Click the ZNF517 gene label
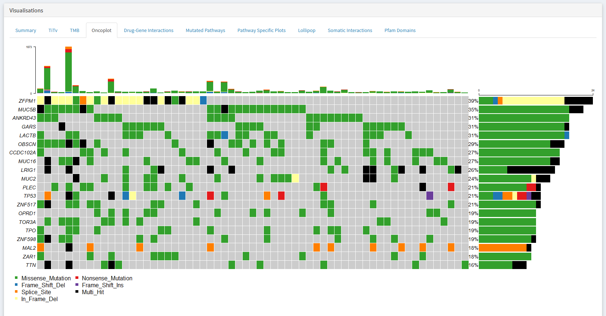 pos(27,205)
